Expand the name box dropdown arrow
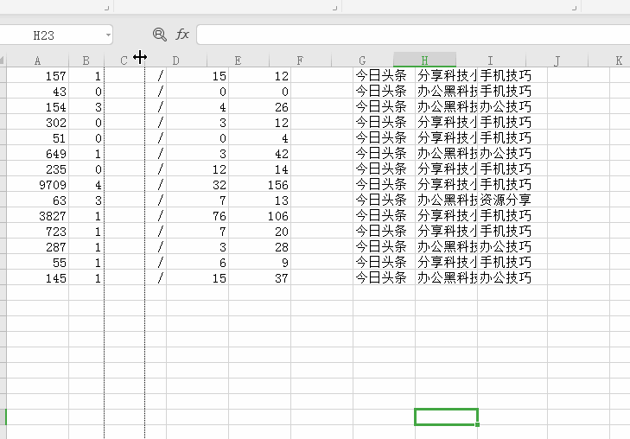The width and height of the screenshot is (630, 439). pos(108,35)
